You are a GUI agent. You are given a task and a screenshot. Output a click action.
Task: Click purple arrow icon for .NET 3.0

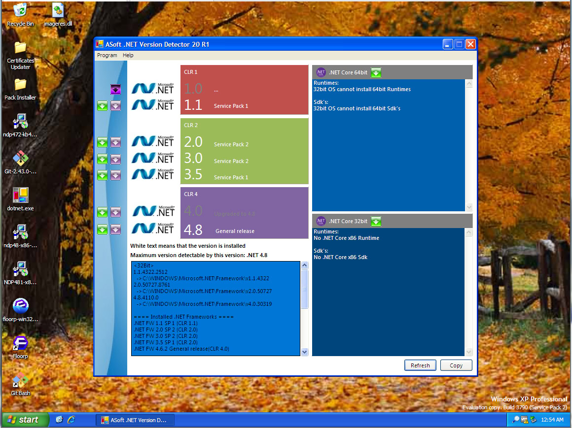pos(116,159)
